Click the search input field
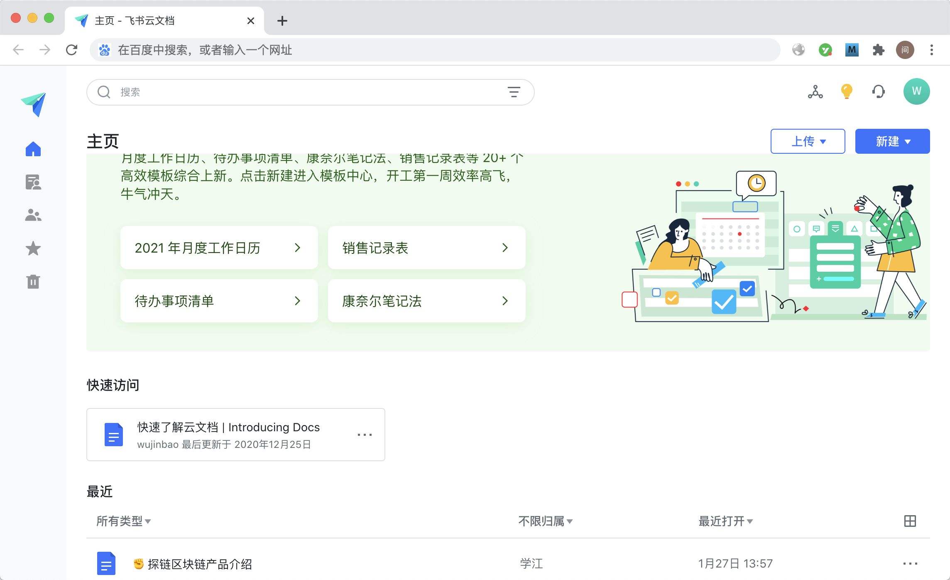 click(x=309, y=92)
